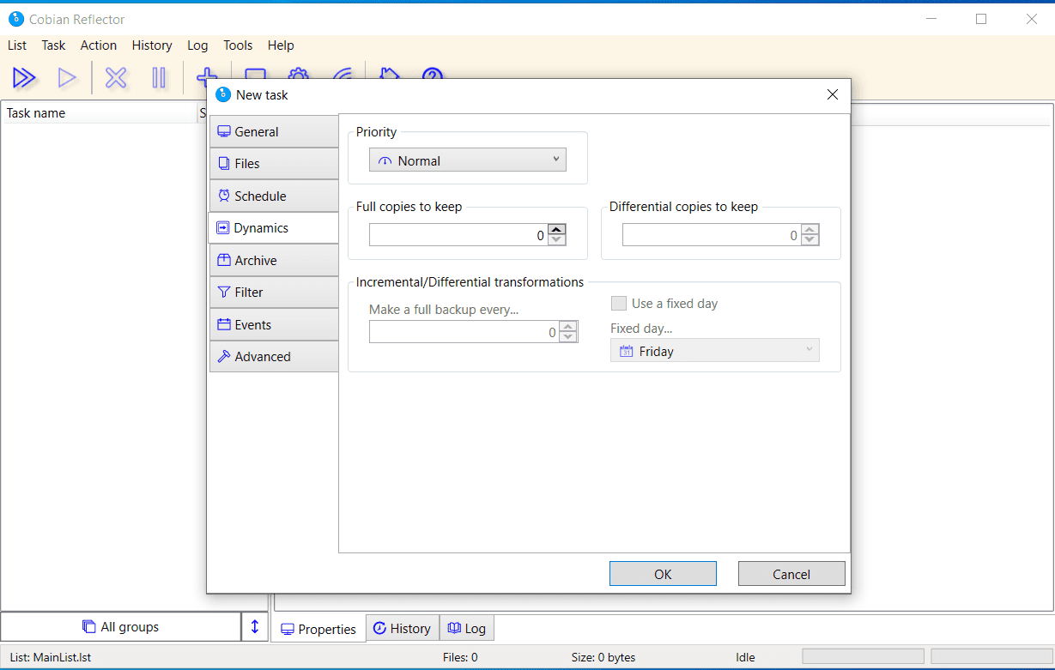Click the New task dialog logo icon

[223, 94]
